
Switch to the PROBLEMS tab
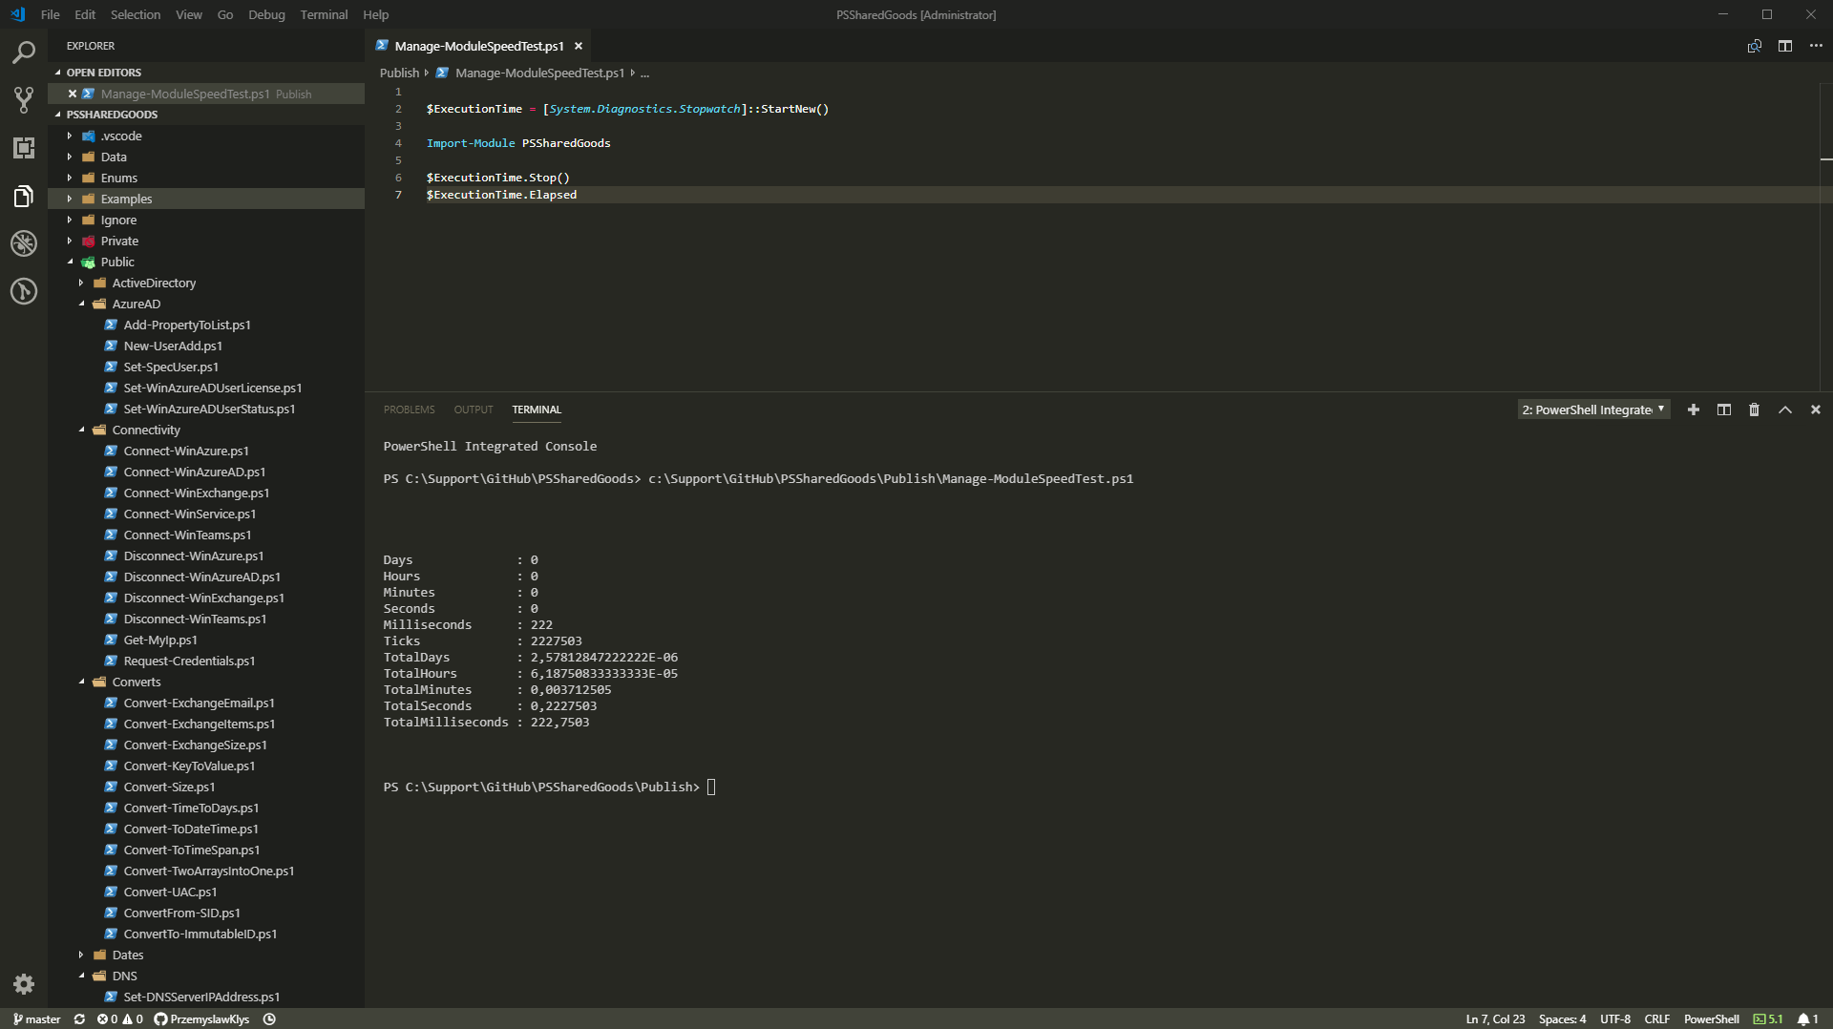[409, 409]
